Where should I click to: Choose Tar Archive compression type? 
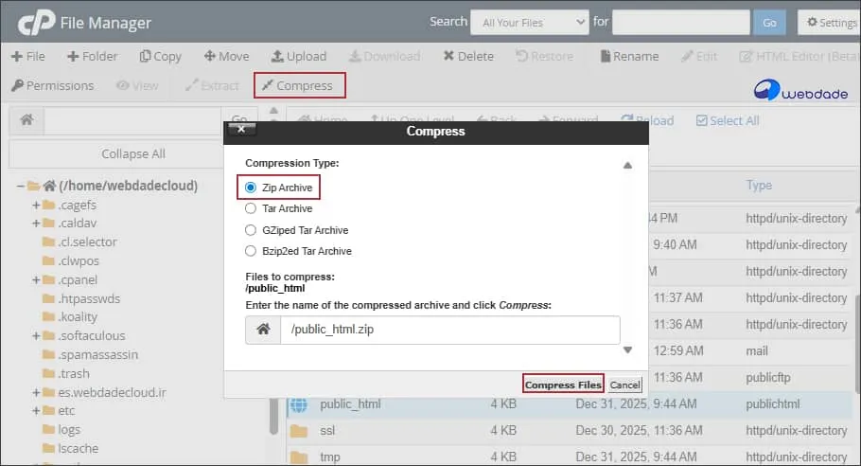(x=251, y=208)
